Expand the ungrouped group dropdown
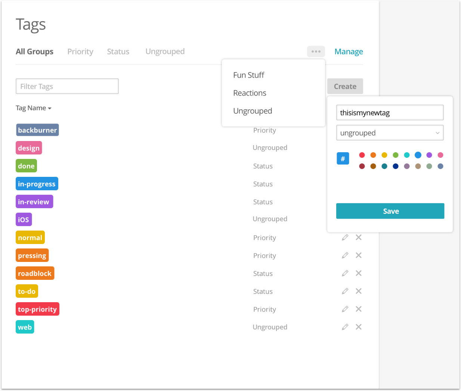Viewport: 461px width, 391px height. 390,133
